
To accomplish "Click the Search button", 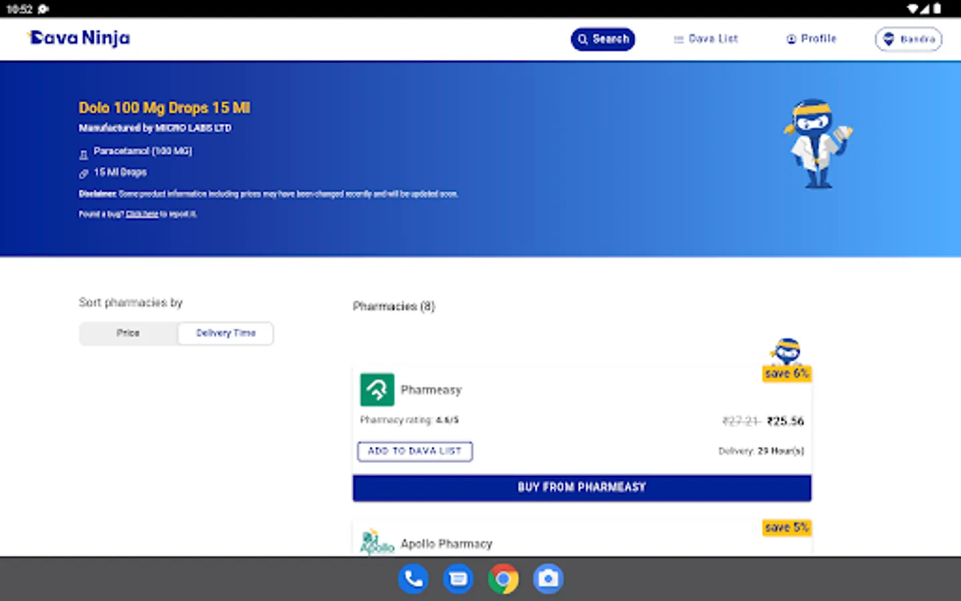I will coord(603,39).
